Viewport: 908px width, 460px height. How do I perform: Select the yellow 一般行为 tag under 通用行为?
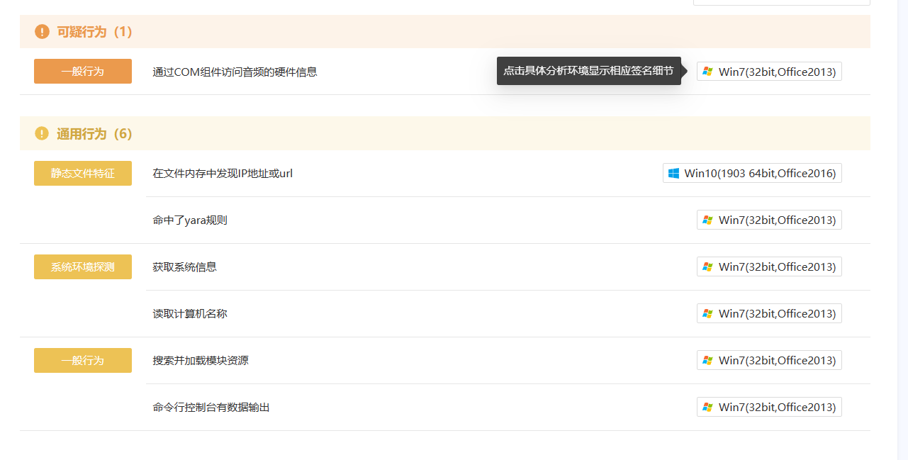coord(83,361)
